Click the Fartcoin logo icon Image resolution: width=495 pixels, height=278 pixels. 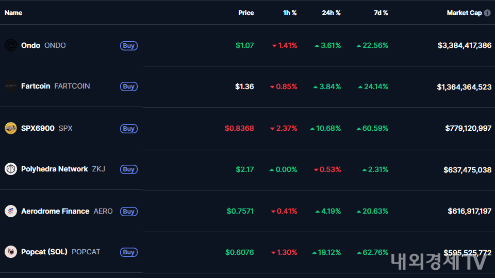click(x=11, y=86)
